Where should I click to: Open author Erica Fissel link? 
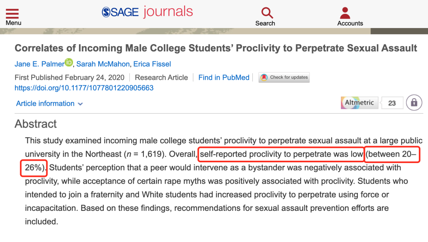(152, 64)
